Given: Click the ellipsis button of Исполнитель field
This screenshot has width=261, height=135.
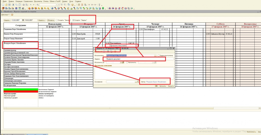Looking at the screenshot, I should [155, 55].
